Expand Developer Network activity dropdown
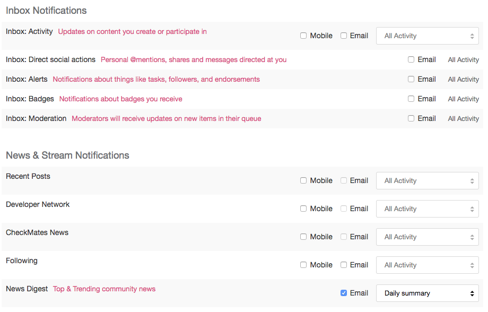This screenshot has height=312, width=488. 428,209
